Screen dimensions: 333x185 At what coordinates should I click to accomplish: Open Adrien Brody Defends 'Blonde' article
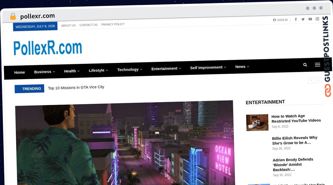(293, 165)
